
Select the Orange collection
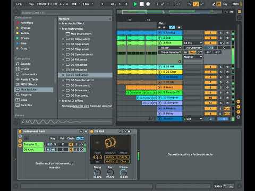point(25,28)
